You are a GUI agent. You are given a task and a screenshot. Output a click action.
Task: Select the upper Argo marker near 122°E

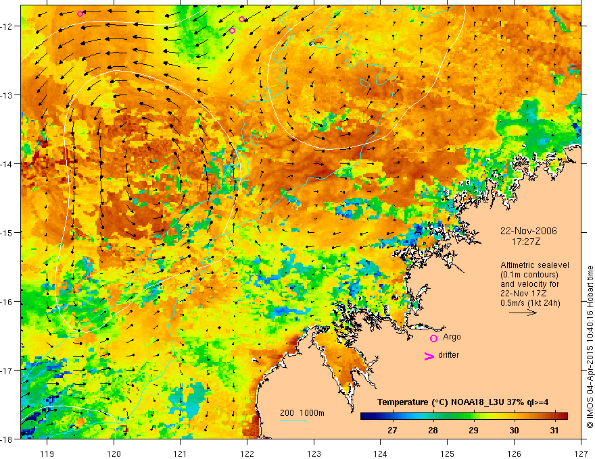(x=241, y=20)
